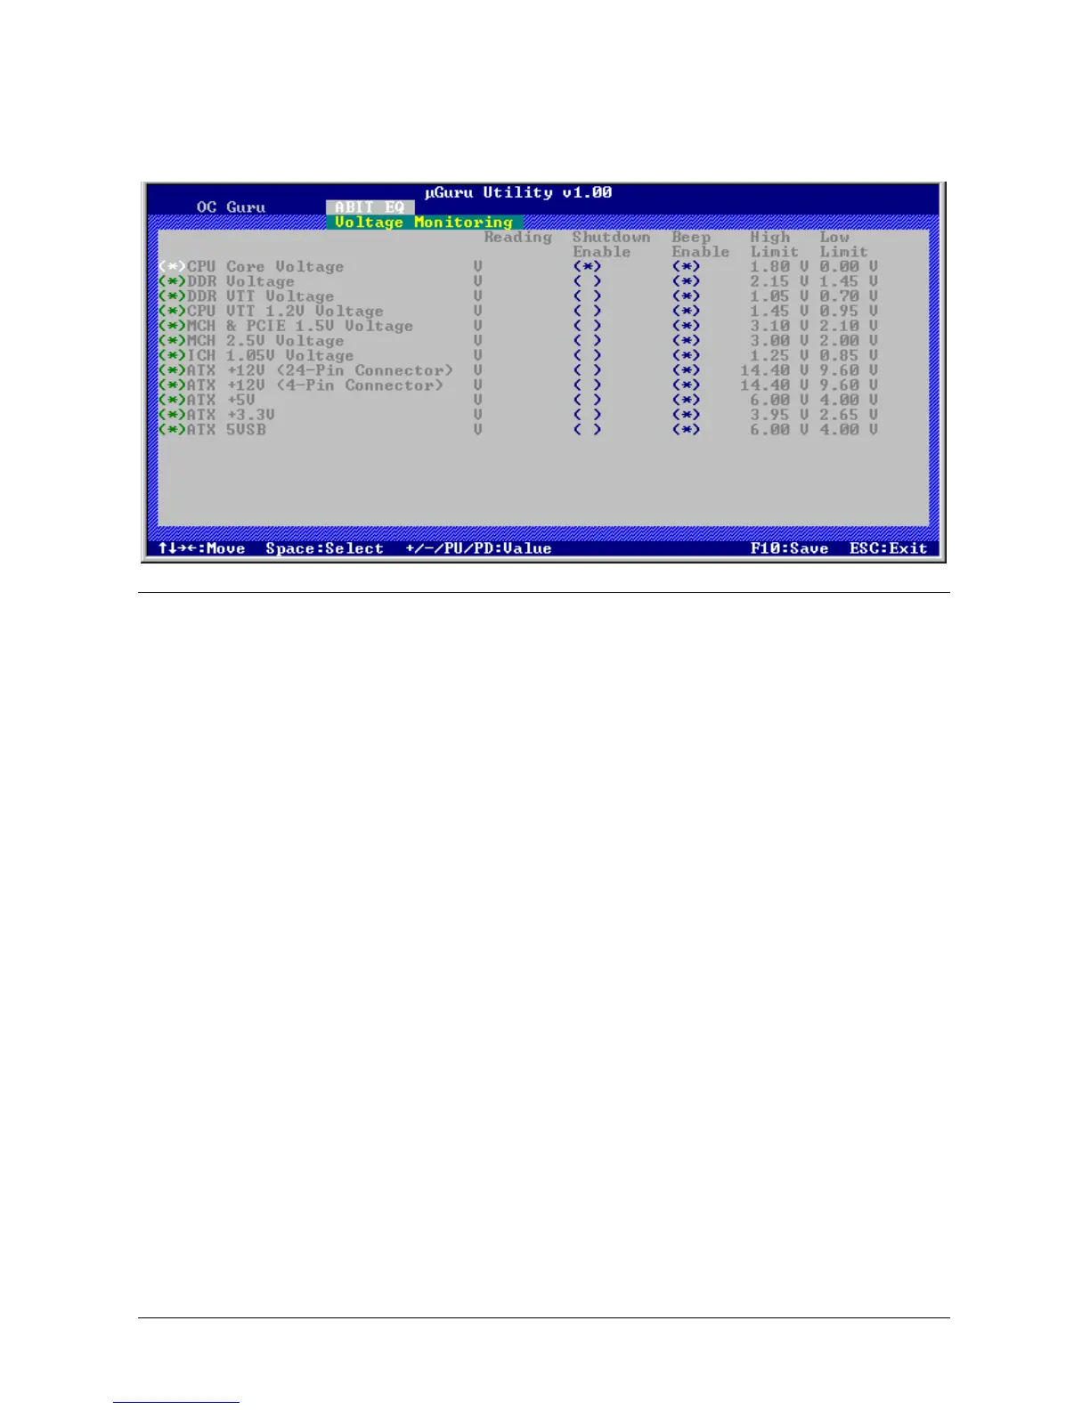Click the Space:Select hint in status bar
The width and height of the screenshot is (1090, 1410).
click(x=324, y=548)
